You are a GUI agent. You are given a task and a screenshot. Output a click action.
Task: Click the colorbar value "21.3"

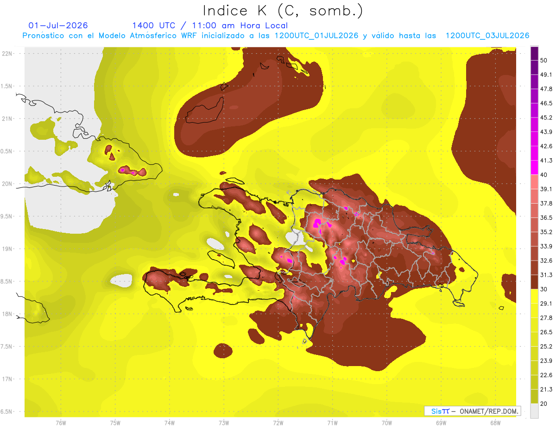pyautogui.click(x=546, y=390)
